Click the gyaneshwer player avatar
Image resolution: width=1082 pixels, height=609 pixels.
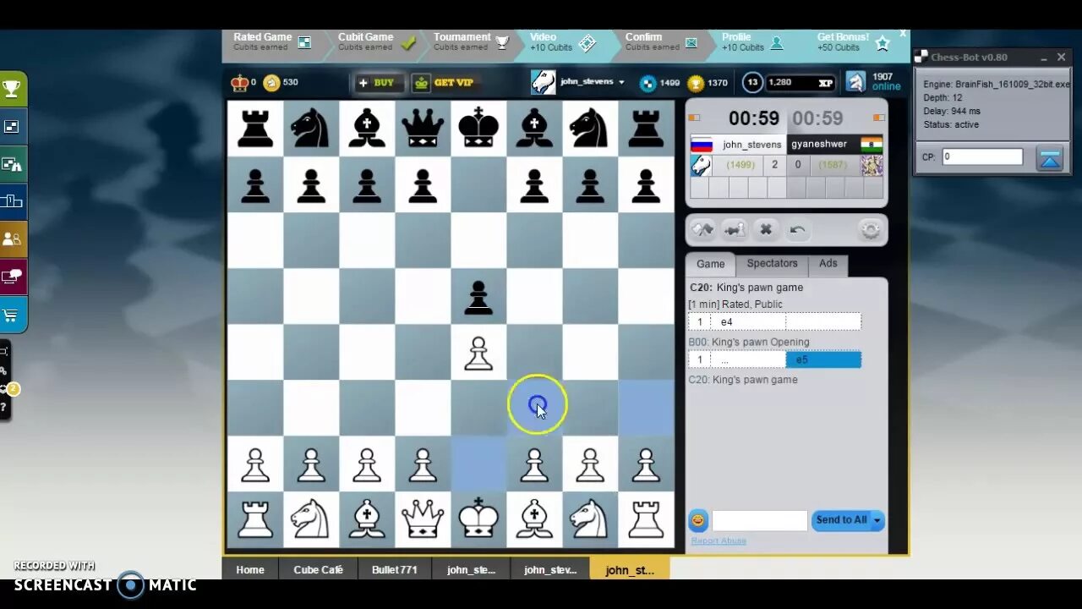872,165
